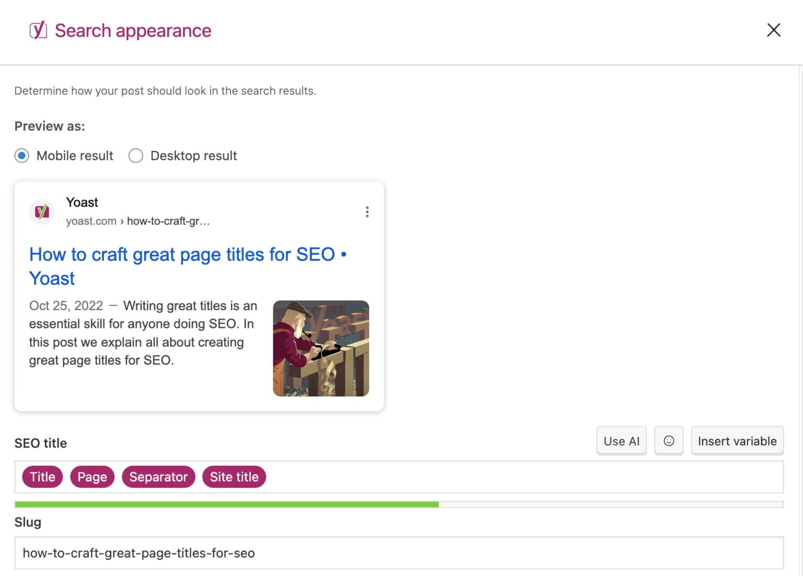The width and height of the screenshot is (803, 576).
Task: Remove the Title variable pill
Action: (42, 476)
